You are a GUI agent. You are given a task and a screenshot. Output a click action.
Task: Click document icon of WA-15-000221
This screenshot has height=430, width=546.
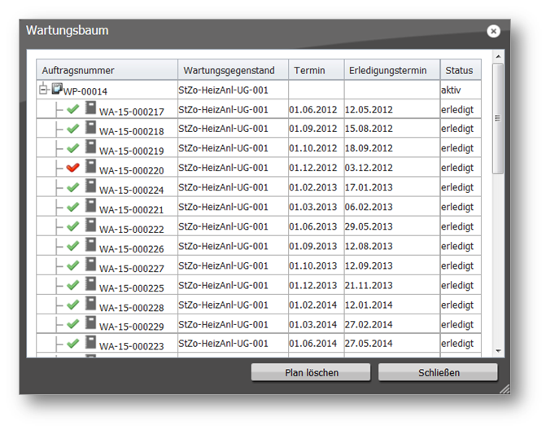coord(91,205)
